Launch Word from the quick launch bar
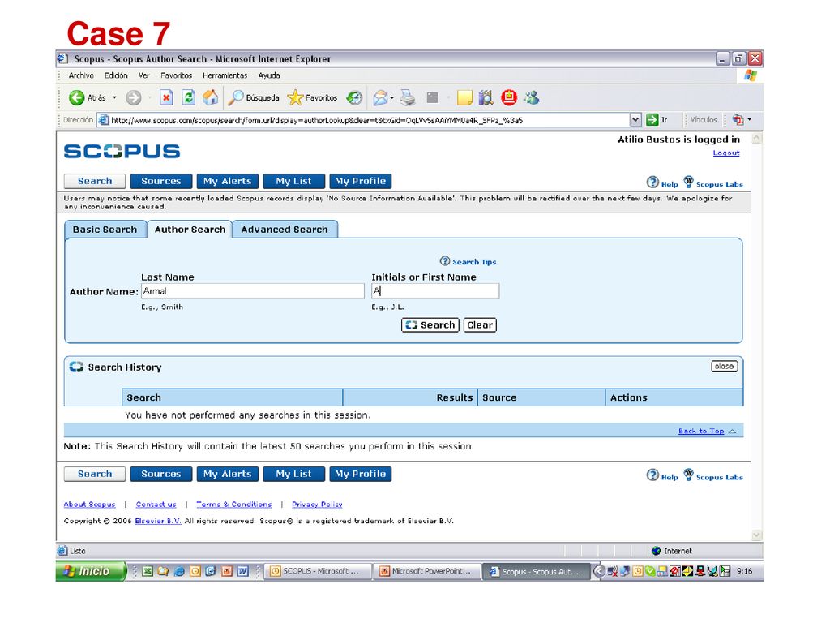 point(243,571)
